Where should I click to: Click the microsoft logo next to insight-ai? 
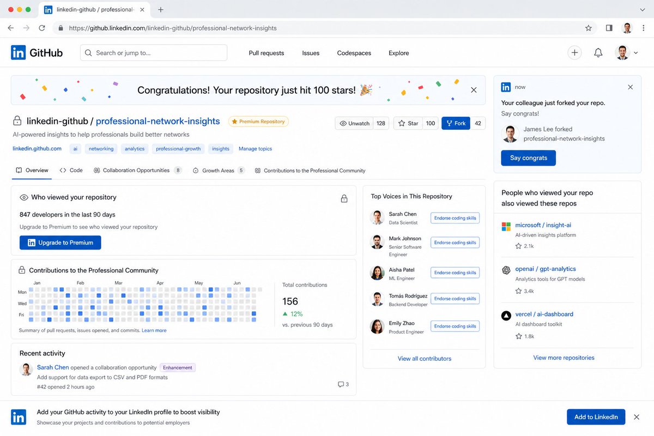506,226
